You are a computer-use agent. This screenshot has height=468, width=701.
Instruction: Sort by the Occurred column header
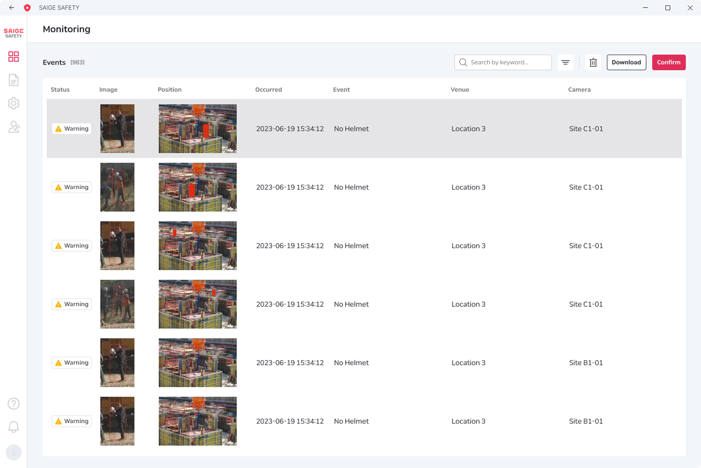click(x=268, y=90)
